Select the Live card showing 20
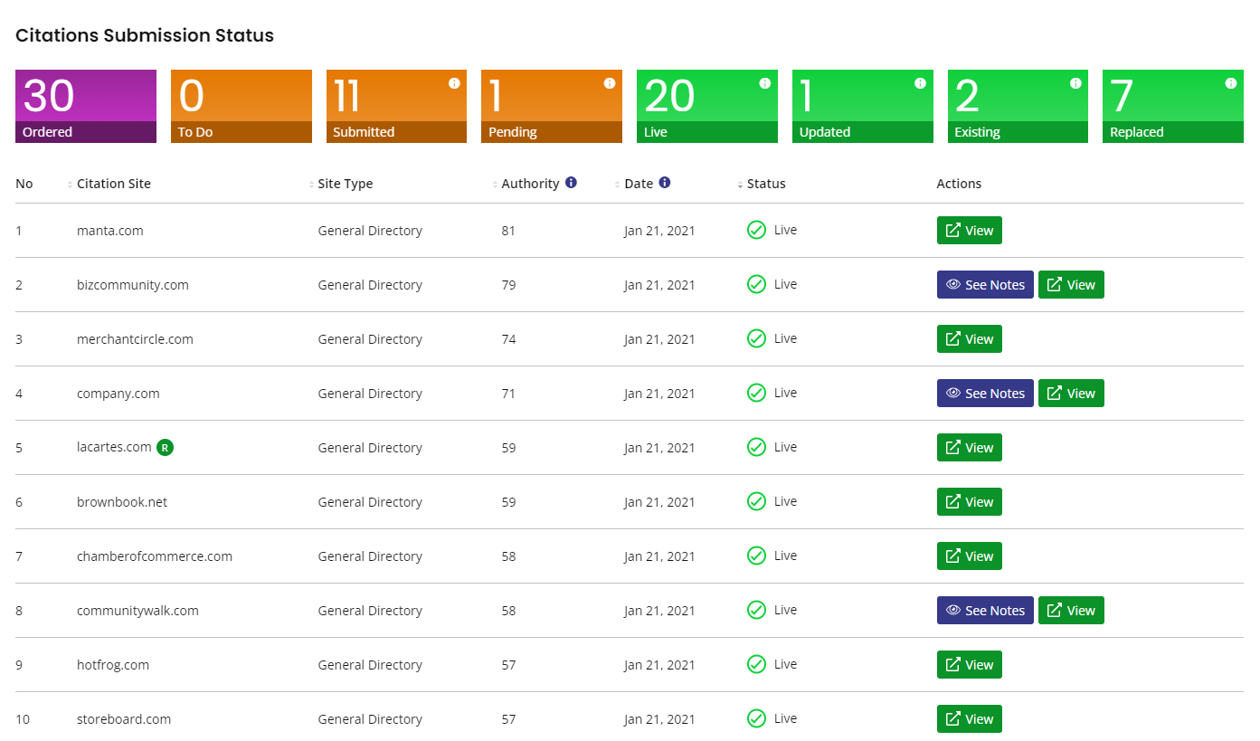Viewport: 1260px width, 741px height. click(707, 107)
